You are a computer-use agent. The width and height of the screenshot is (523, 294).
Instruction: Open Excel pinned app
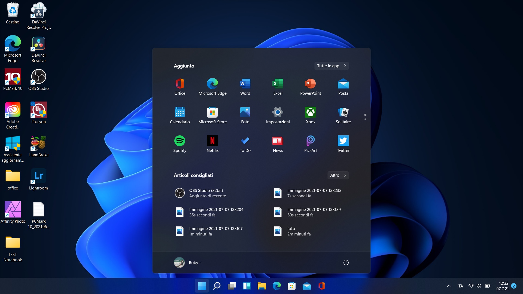point(278,87)
